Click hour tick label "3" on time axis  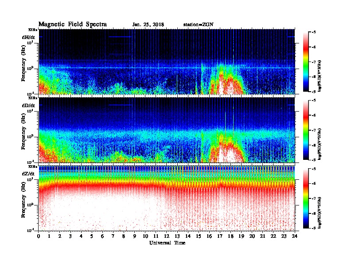71,236
